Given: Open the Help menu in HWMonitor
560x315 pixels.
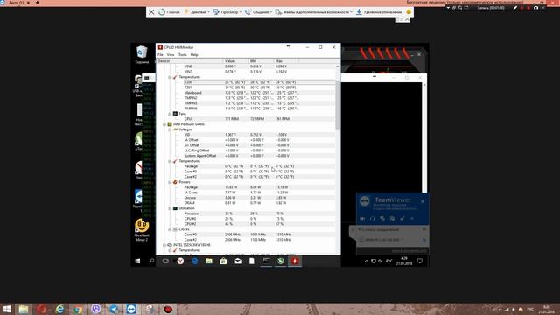Looking at the screenshot, I should pos(194,54).
